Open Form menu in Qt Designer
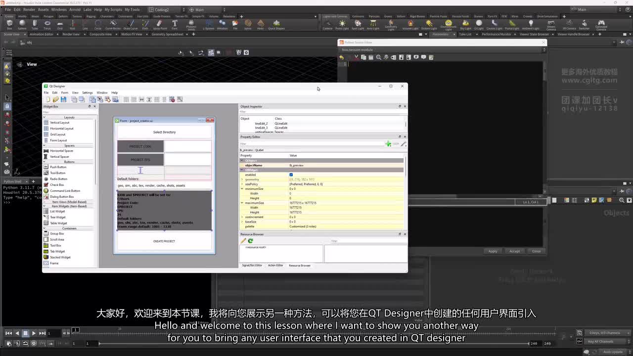The height and width of the screenshot is (356, 633). pos(65,92)
